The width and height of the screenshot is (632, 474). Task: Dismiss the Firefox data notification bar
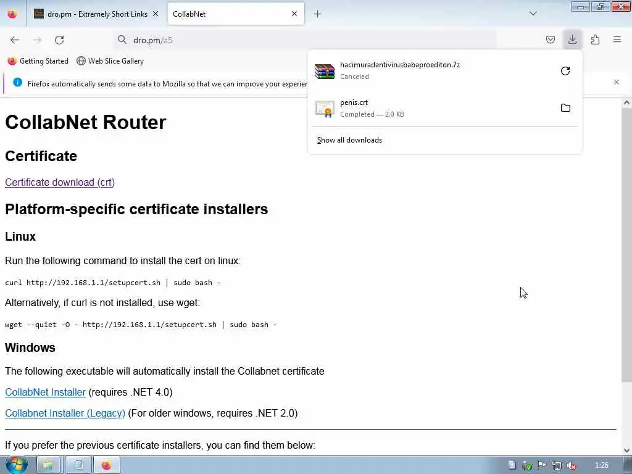(x=617, y=82)
